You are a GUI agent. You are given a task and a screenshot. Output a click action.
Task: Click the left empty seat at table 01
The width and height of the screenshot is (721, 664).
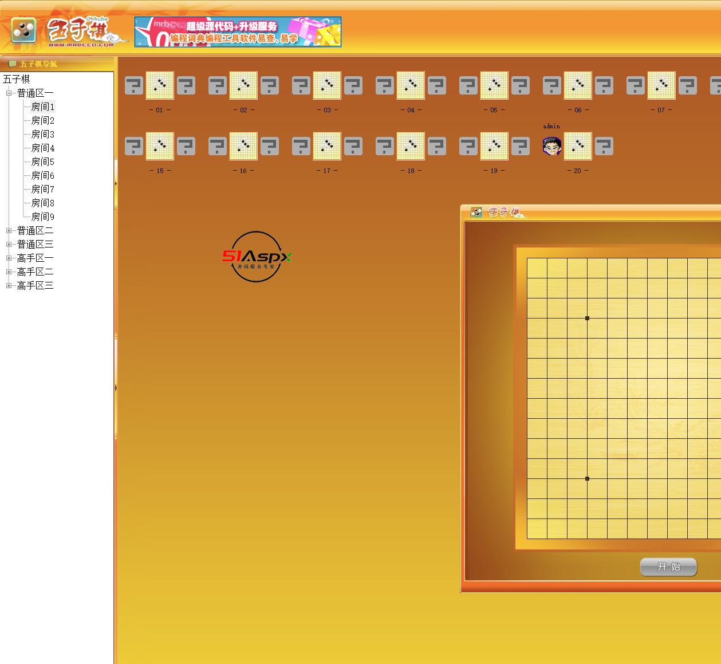click(133, 86)
